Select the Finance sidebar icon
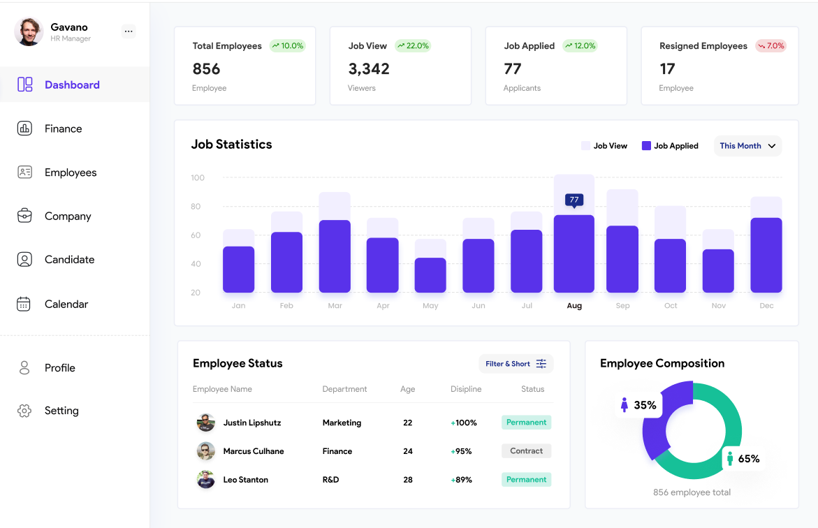818x528 pixels. point(24,129)
